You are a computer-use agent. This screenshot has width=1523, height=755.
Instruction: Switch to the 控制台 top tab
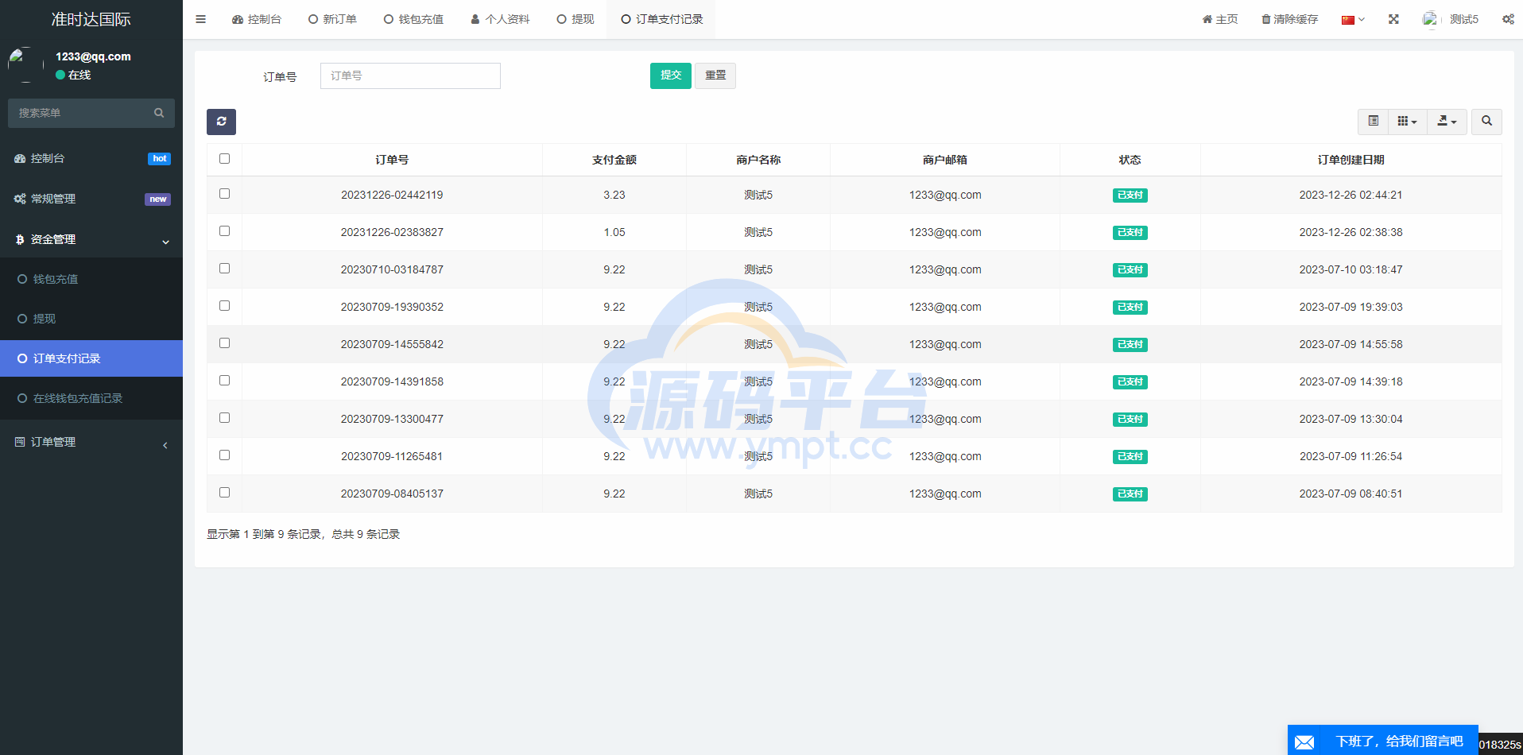256,19
